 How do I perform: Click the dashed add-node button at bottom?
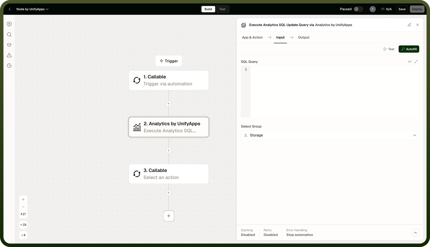(x=169, y=216)
